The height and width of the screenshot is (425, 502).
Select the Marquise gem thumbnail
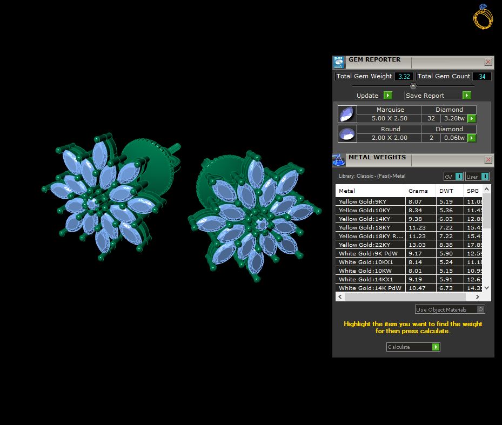click(x=347, y=114)
